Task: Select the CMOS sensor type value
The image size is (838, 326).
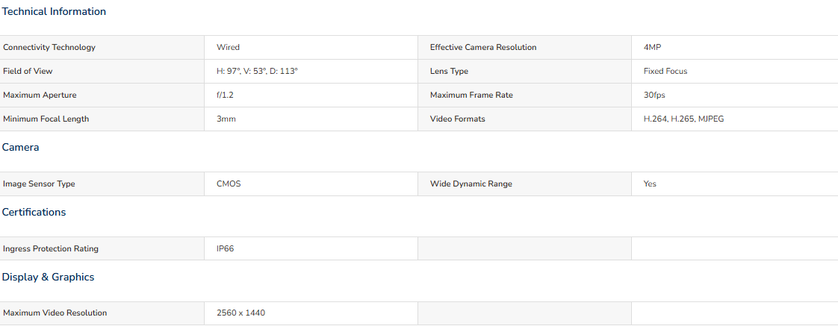Action: tap(229, 184)
